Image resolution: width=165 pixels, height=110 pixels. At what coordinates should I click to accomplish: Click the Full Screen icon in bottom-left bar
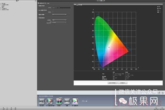[x=3, y=108]
